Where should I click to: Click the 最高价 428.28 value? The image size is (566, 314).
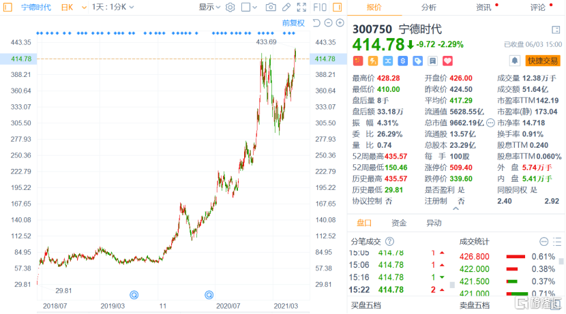(389, 78)
